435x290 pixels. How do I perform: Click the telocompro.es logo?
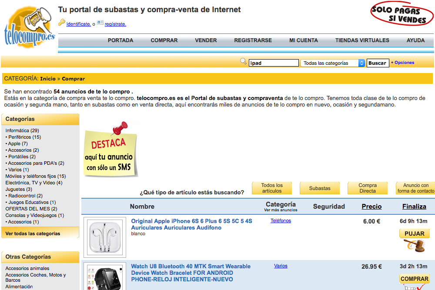tap(30, 27)
